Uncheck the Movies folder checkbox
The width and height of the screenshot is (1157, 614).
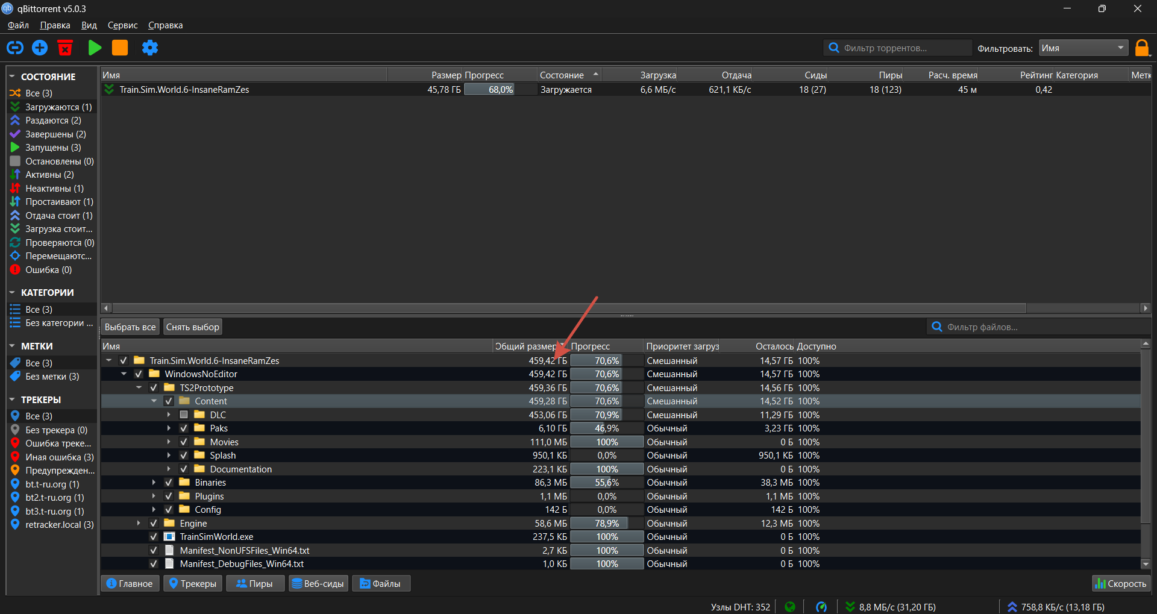click(x=184, y=442)
